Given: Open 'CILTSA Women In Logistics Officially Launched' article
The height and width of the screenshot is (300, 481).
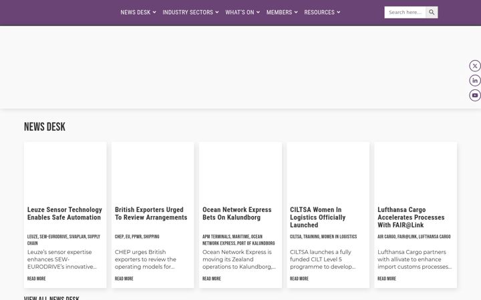Looking at the screenshot, I should point(318,217).
